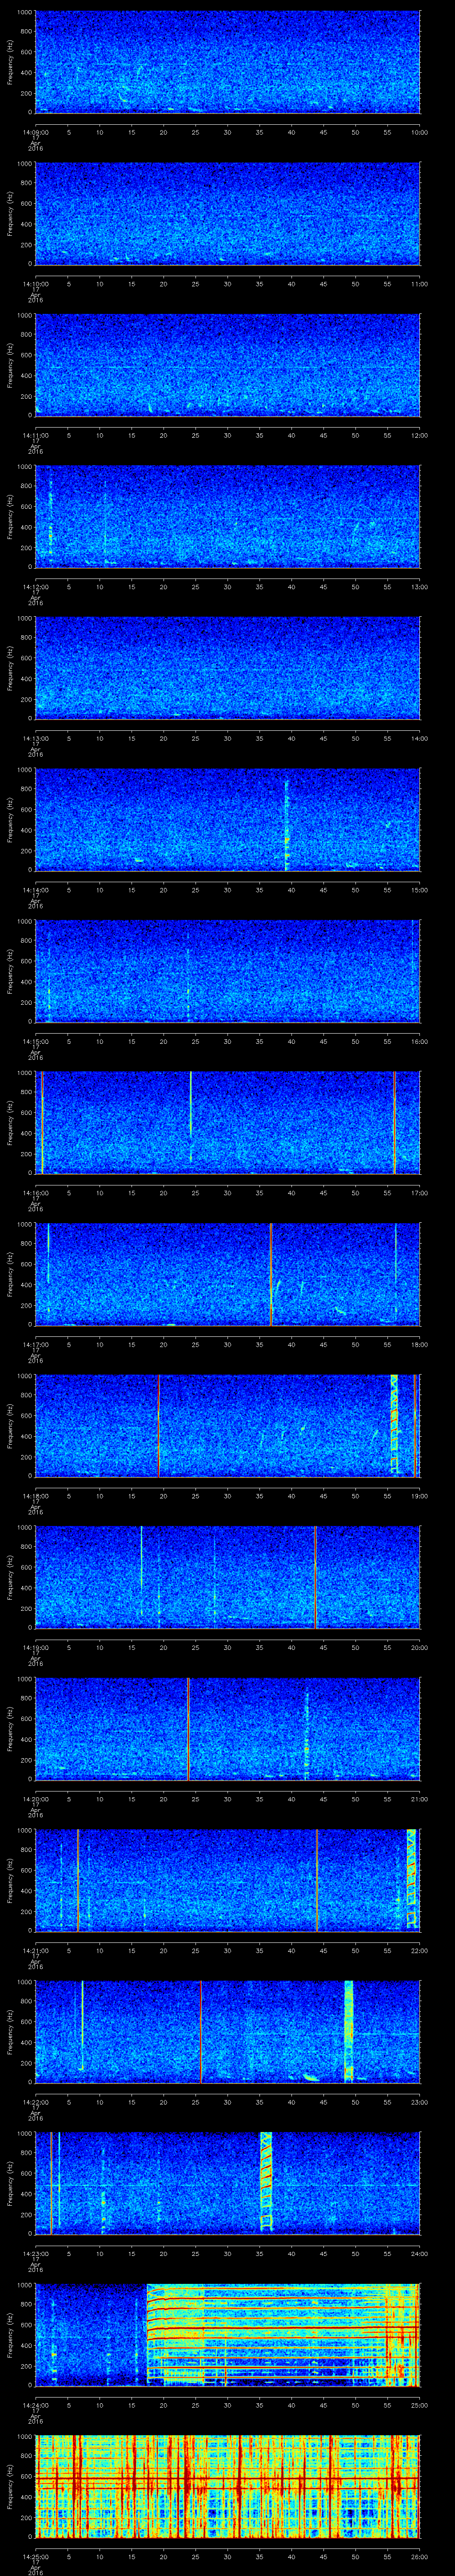Click the 14:09:00 start time label

(x=35, y=131)
